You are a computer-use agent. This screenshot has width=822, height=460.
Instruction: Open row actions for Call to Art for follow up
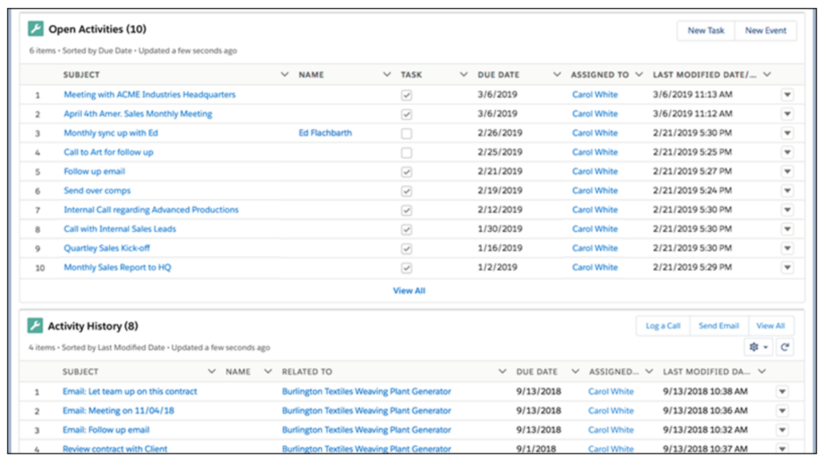click(x=787, y=152)
